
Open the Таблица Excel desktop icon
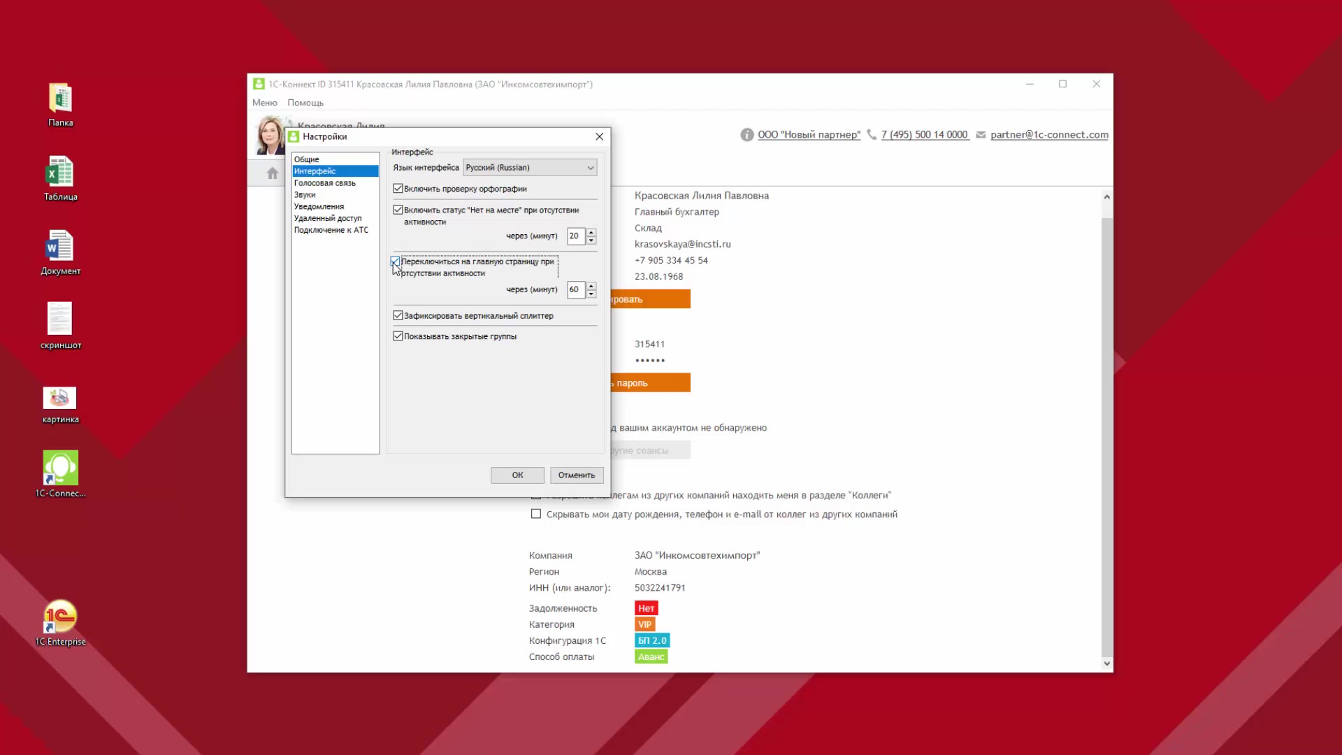(60, 179)
